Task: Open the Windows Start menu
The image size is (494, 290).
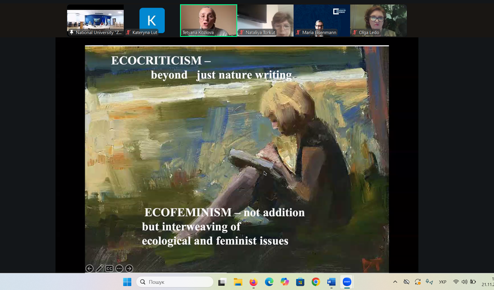Action: click(127, 282)
